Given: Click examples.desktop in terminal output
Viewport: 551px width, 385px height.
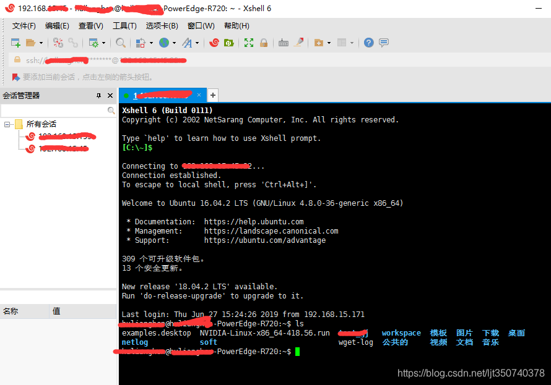Looking at the screenshot, I should coord(157,333).
